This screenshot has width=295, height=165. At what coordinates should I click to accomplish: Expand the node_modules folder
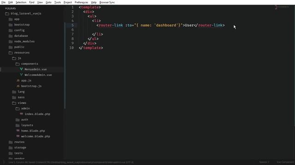[24, 41]
